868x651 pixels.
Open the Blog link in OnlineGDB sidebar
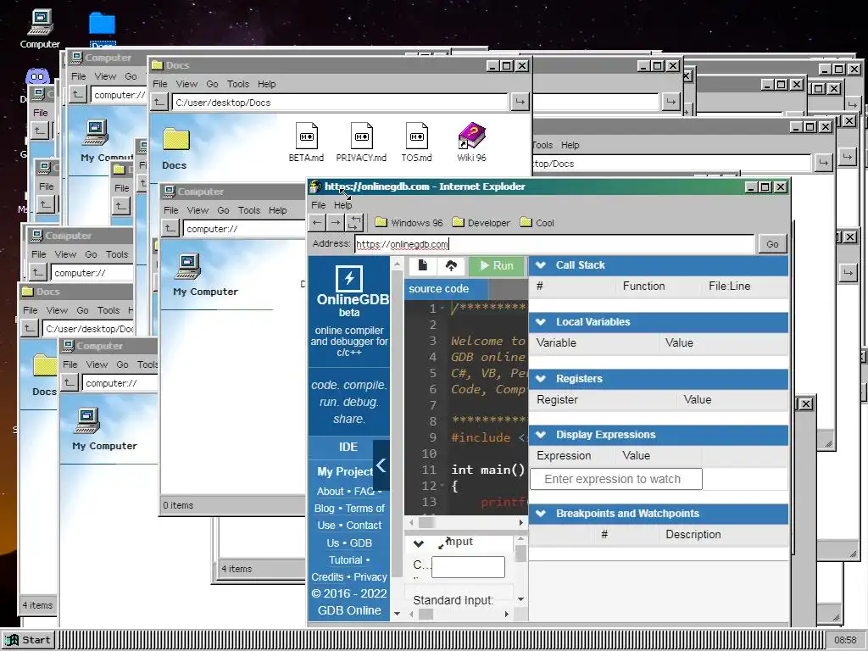tap(324, 509)
